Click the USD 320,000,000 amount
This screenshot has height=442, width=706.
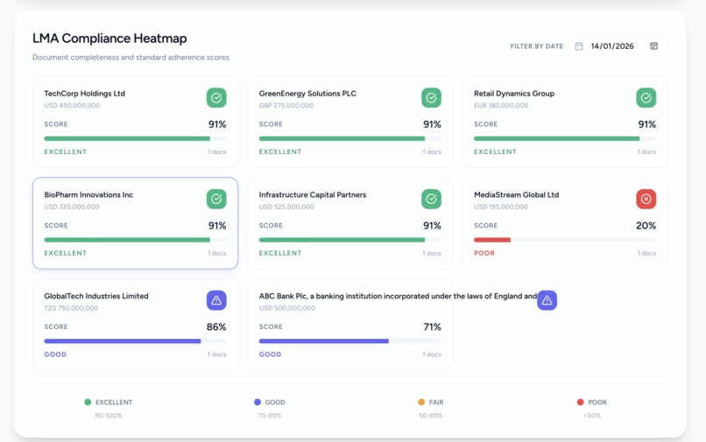pos(72,207)
